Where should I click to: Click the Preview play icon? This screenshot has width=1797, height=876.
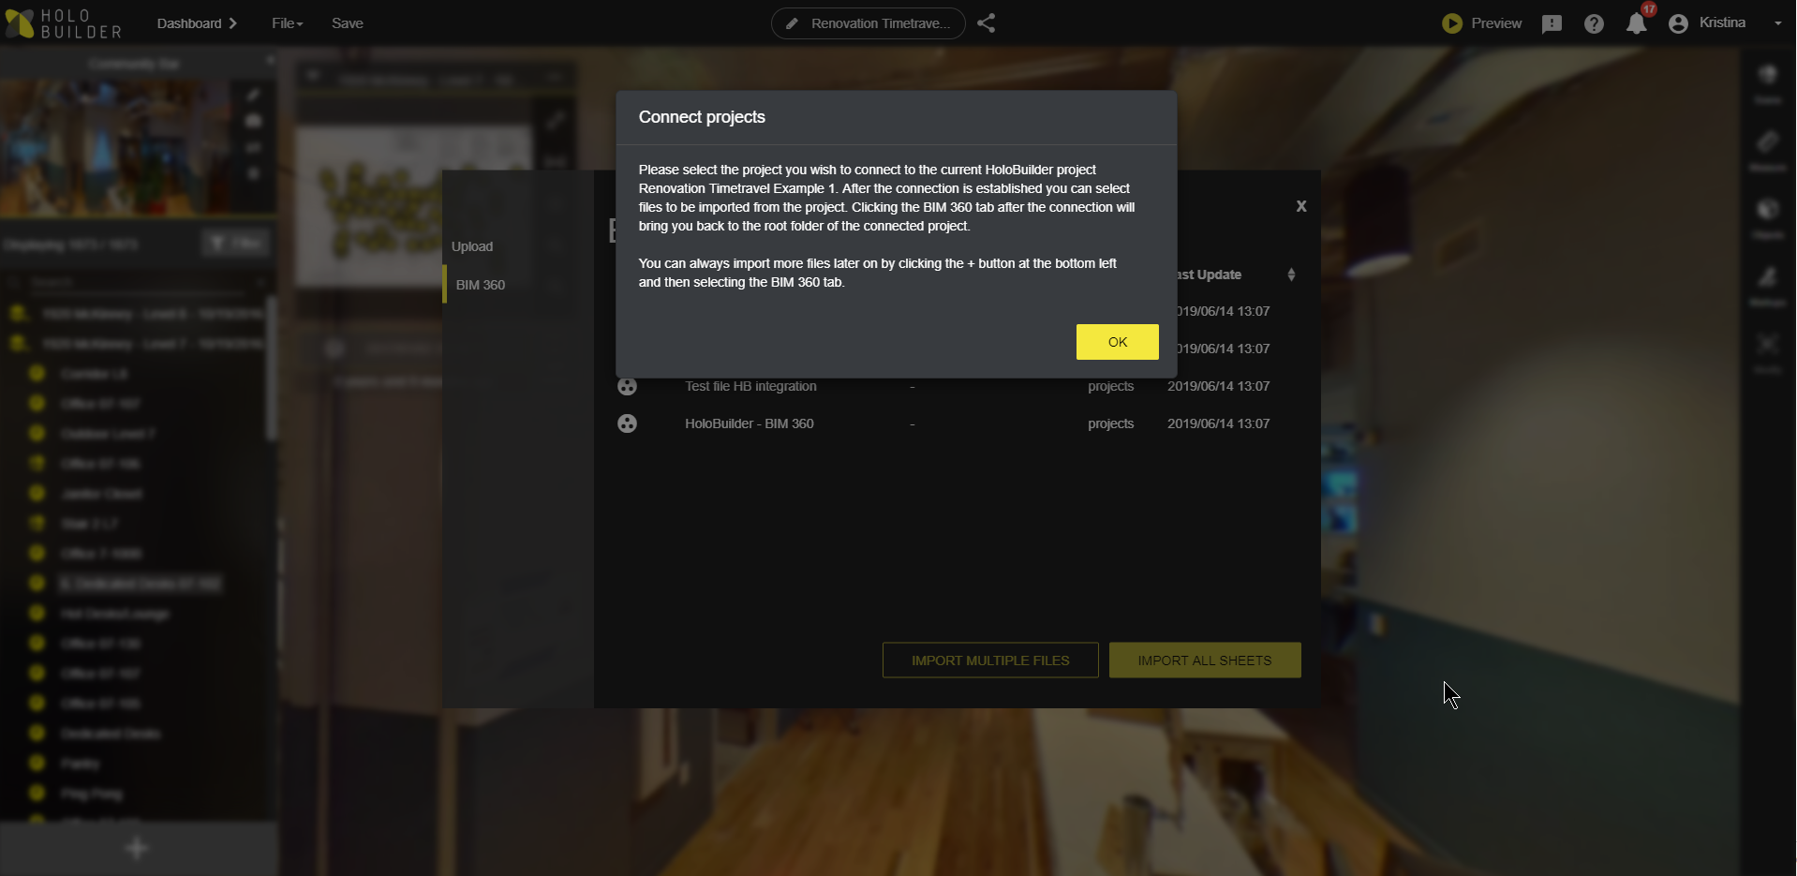[x=1452, y=23]
